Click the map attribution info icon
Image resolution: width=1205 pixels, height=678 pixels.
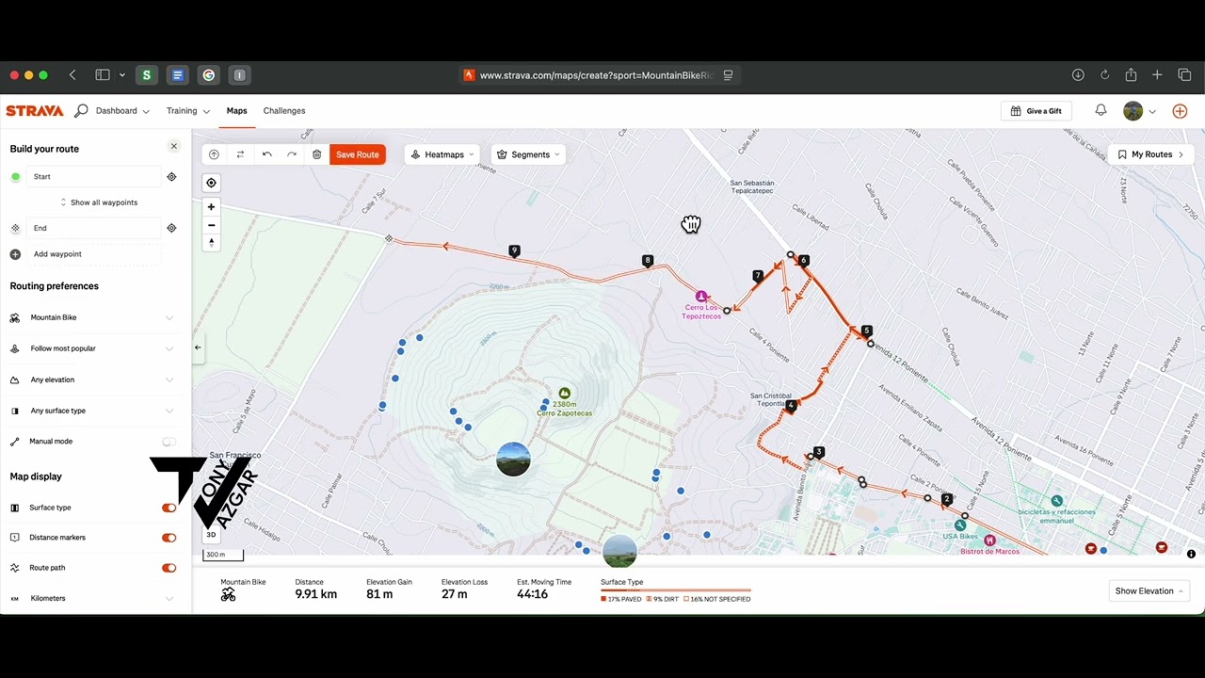pyautogui.click(x=1191, y=554)
